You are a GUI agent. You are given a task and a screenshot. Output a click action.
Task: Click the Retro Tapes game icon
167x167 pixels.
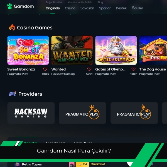[x=17, y=164]
